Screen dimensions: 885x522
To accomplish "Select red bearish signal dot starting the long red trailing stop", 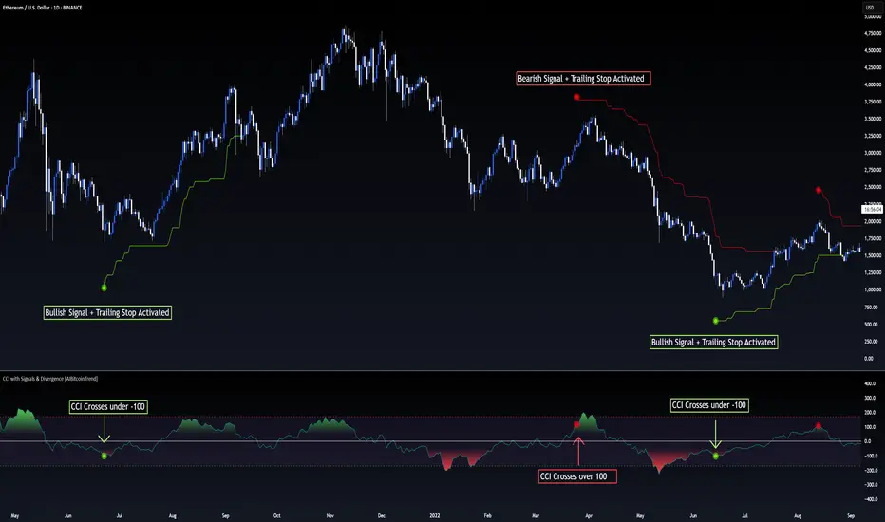I will click(576, 97).
